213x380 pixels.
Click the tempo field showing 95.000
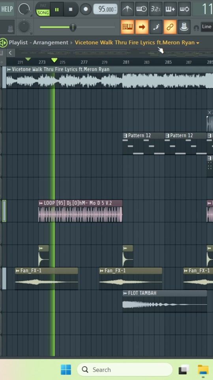(105, 9)
